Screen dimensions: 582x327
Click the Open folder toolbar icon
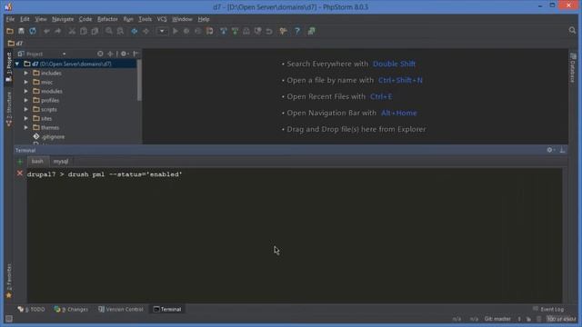(x=10, y=31)
